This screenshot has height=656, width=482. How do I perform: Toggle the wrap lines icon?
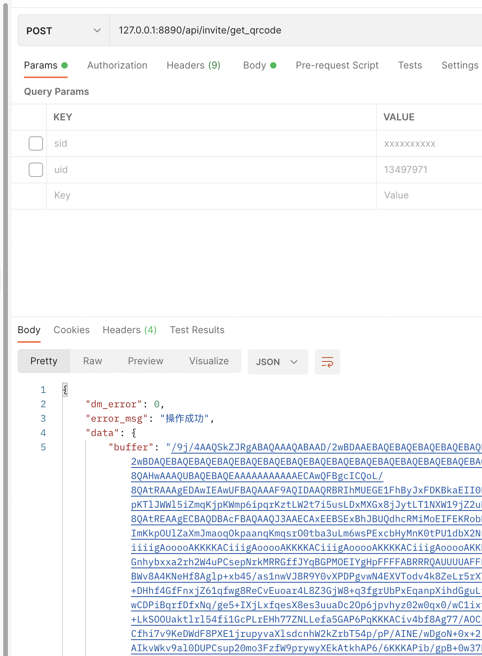pyautogui.click(x=327, y=362)
